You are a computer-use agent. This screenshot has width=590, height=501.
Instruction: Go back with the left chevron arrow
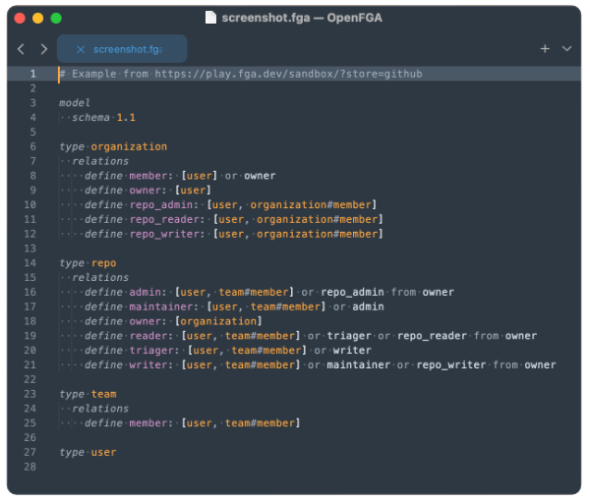21,49
